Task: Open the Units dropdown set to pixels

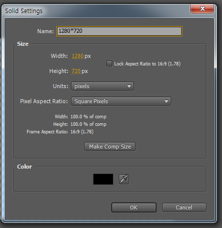Action: pos(102,86)
